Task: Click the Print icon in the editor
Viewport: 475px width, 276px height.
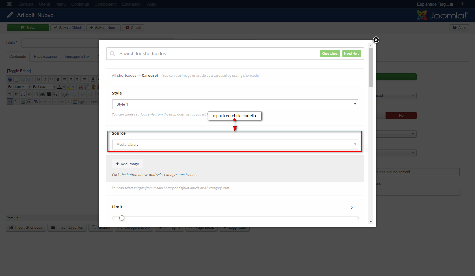Action: (42, 94)
